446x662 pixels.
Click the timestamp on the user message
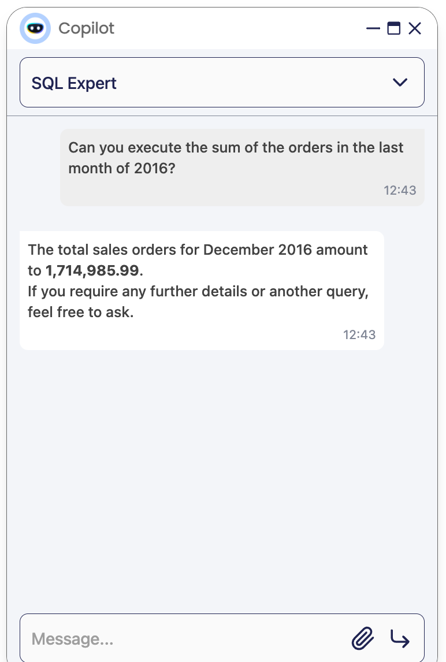click(400, 191)
